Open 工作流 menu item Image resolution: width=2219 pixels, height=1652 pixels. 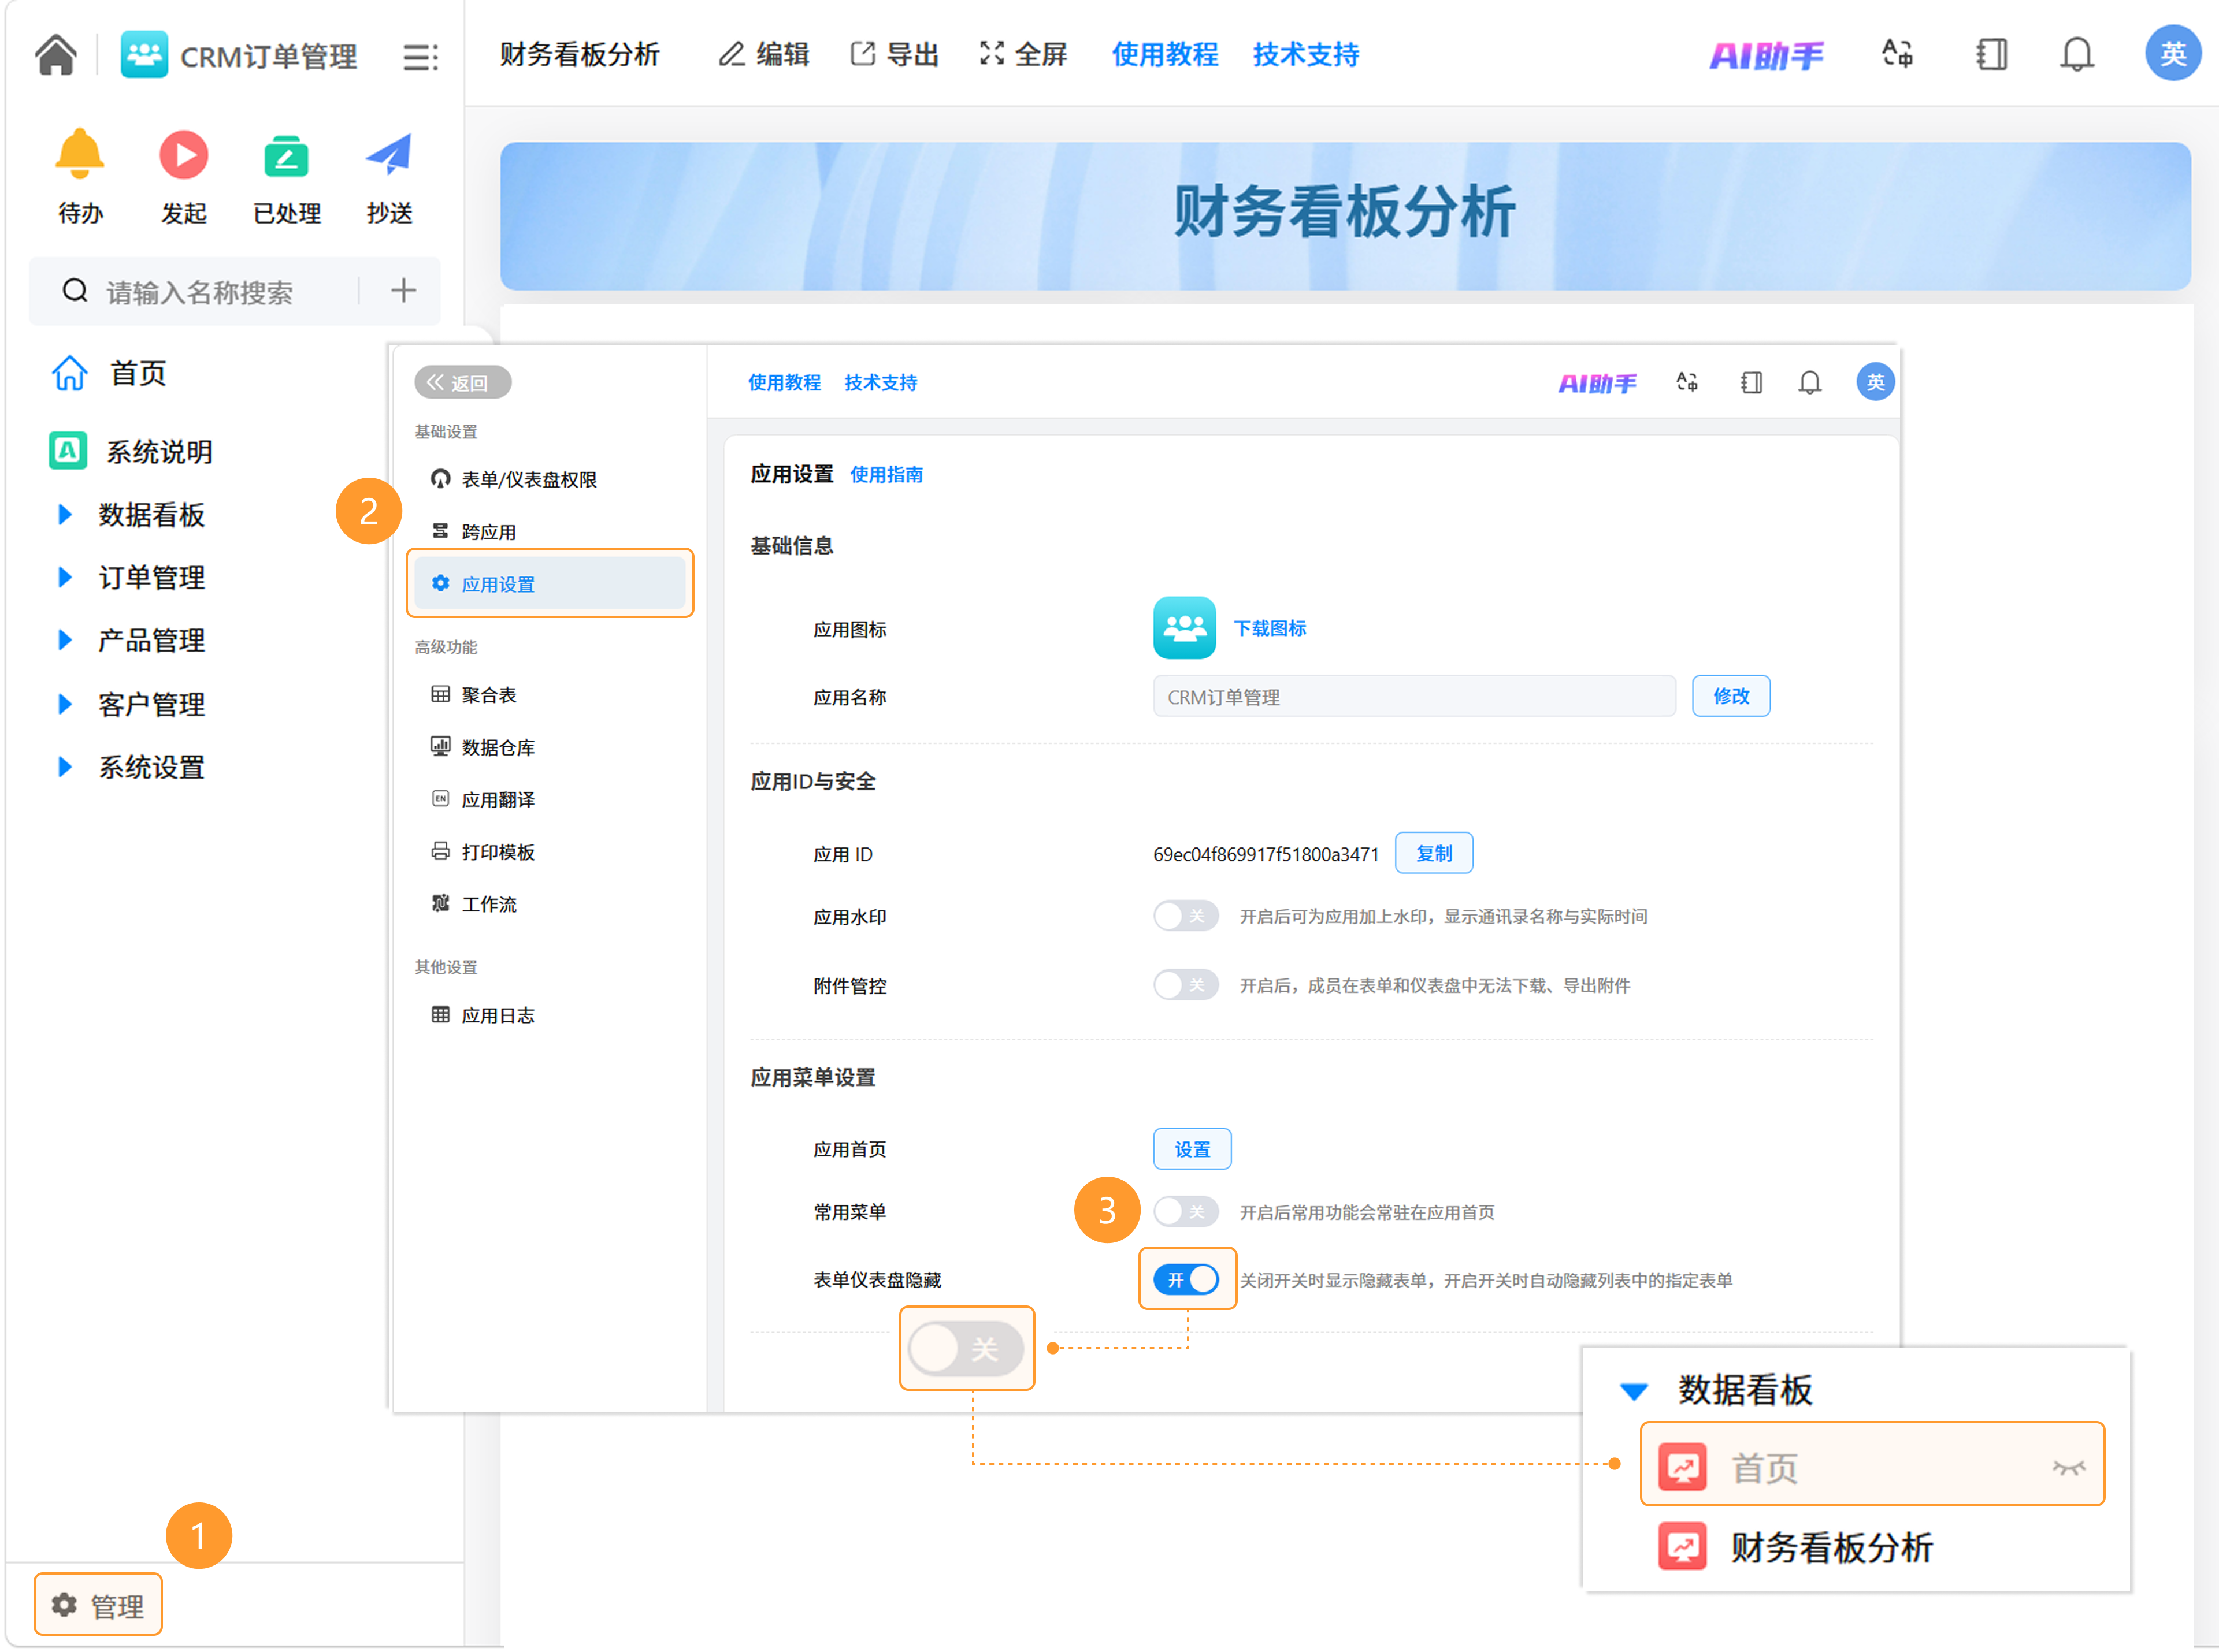[474, 904]
